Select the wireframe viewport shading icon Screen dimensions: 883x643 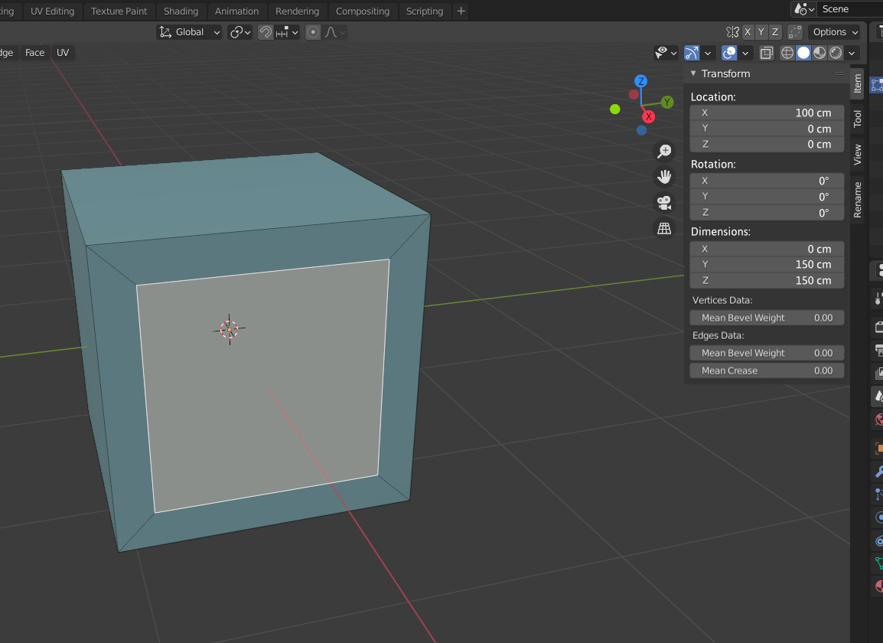787,53
